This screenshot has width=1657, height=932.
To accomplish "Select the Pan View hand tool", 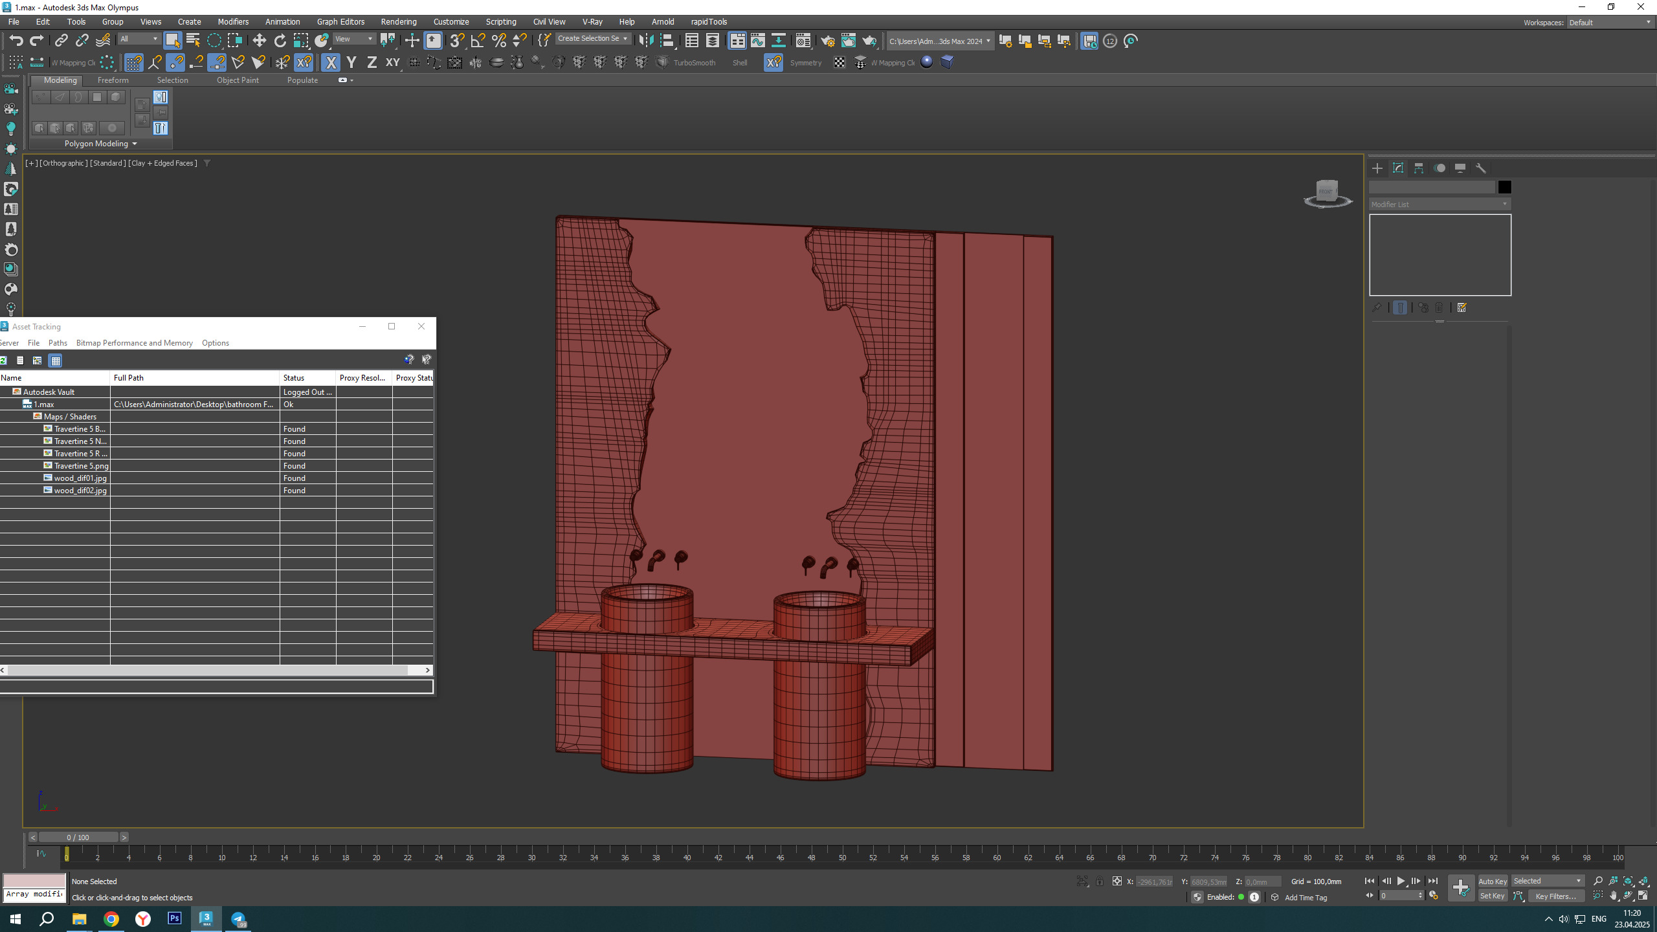I will click(1614, 896).
